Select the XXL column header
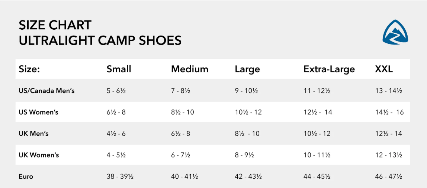This screenshot has width=427, height=188. [x=383, y=69]
